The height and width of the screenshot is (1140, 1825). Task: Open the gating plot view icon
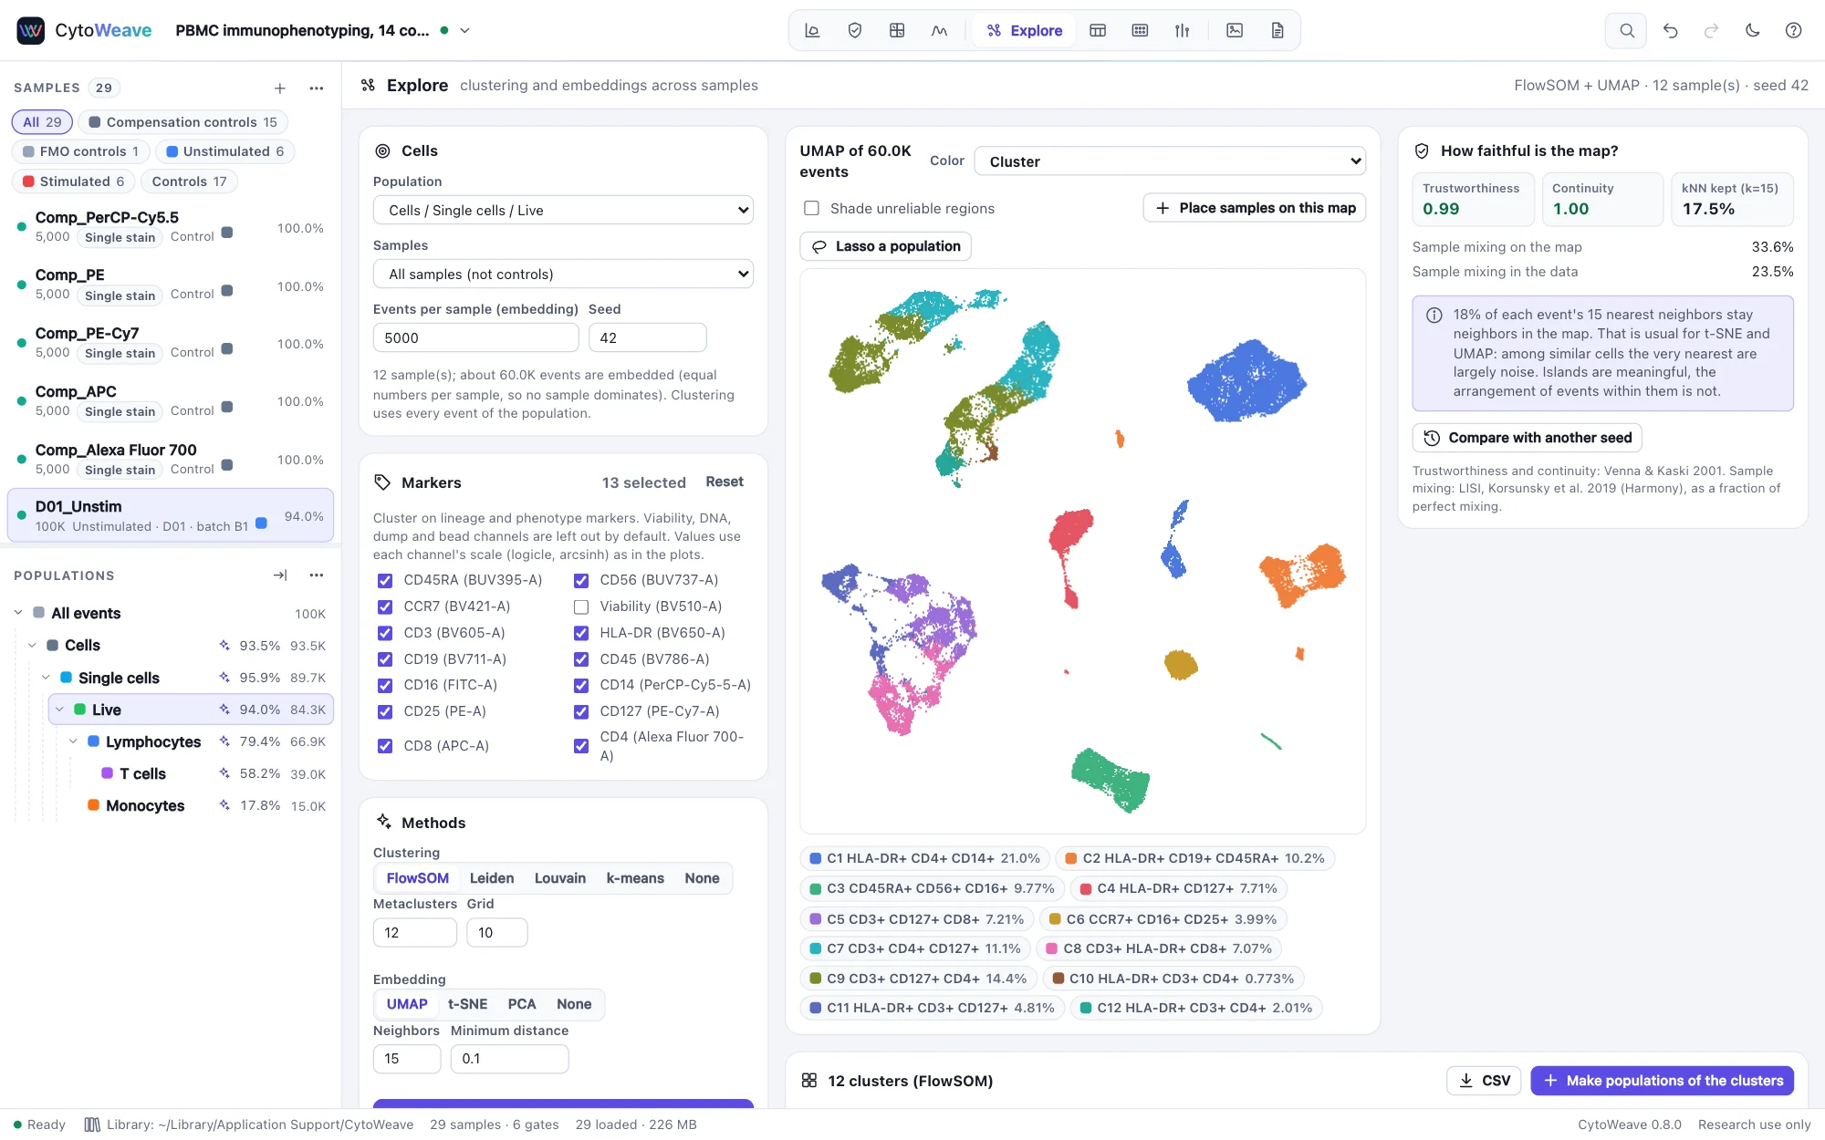click(x=812, y=31)
